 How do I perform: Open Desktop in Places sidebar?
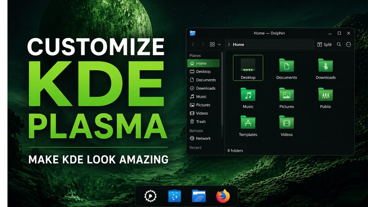pyautogui.click(x=203, y=72)
